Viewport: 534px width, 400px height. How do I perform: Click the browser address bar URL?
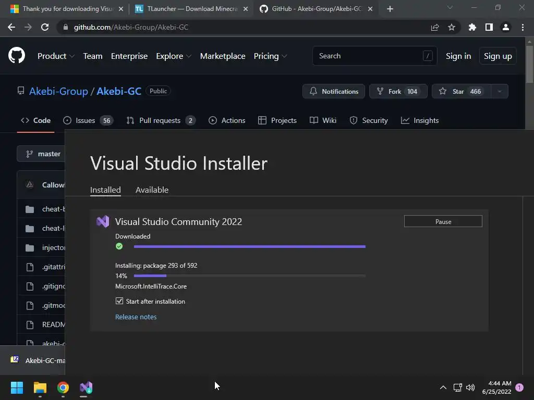click(131, 27)
